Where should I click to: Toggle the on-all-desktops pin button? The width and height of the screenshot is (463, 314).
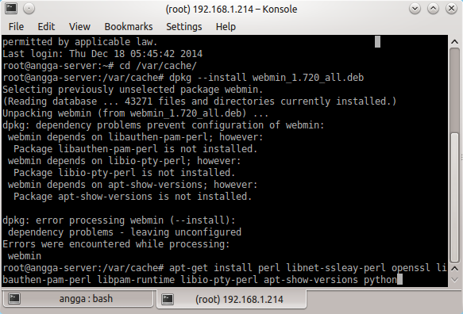point(29,9)
